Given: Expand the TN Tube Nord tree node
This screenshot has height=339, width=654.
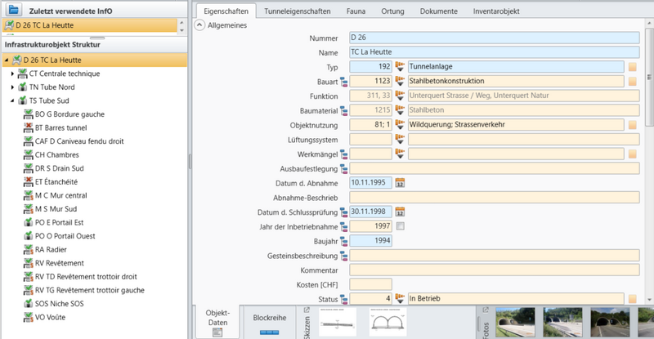Looking at the screenshot, I should [x=12, y=87].
